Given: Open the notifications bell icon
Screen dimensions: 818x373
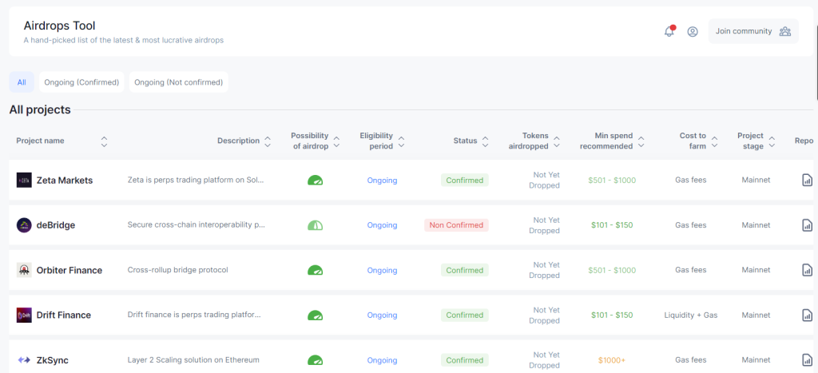Looking at the screenshot, I should (x=669, y=32).
